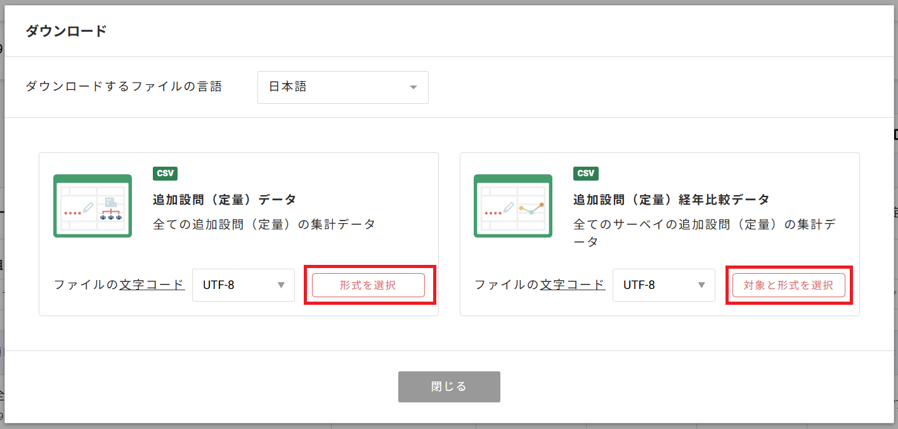Click the CSV badge on 追加設問（定量）データ card
This screenshot has width=898, height=429.
coord(166,174)
